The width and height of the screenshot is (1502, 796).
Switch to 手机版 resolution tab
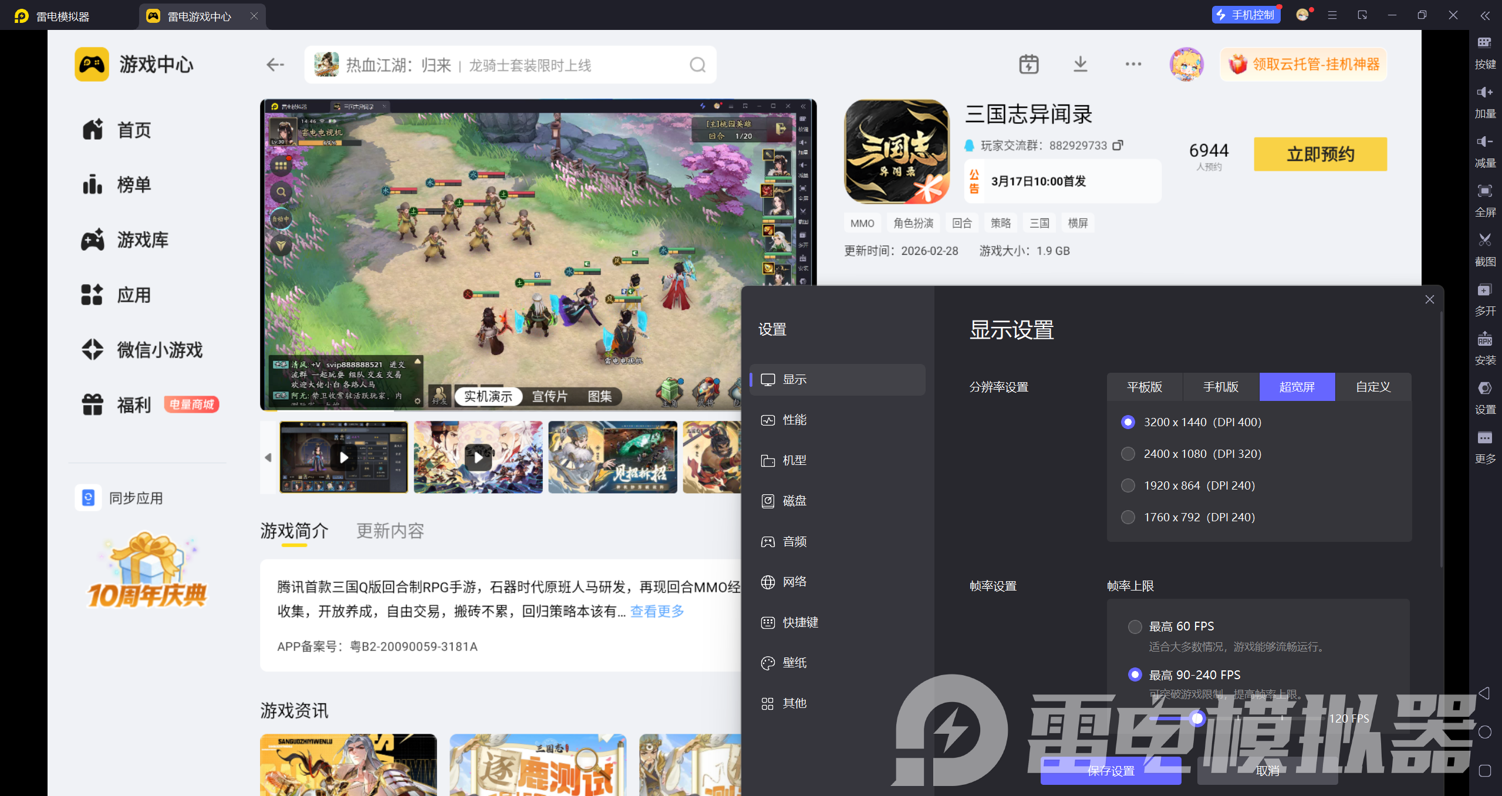click(1220, 387)
